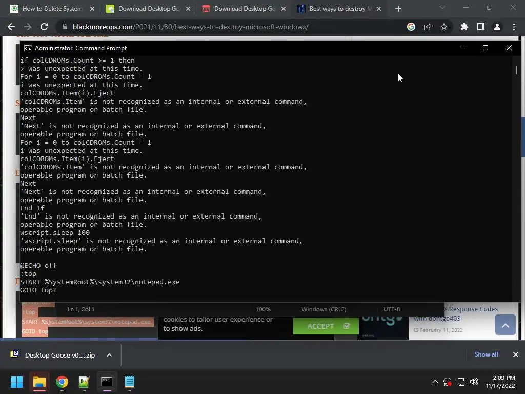Open volume speaker tray icon
Viewport: 525px width, 394px height.
(474, 382)
